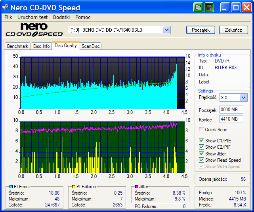This screenshot has width=254, height=212.
Task: Expand the Prędkość 8 X speed dropdown
Action: pyautogui.click(x=243, y=98)
